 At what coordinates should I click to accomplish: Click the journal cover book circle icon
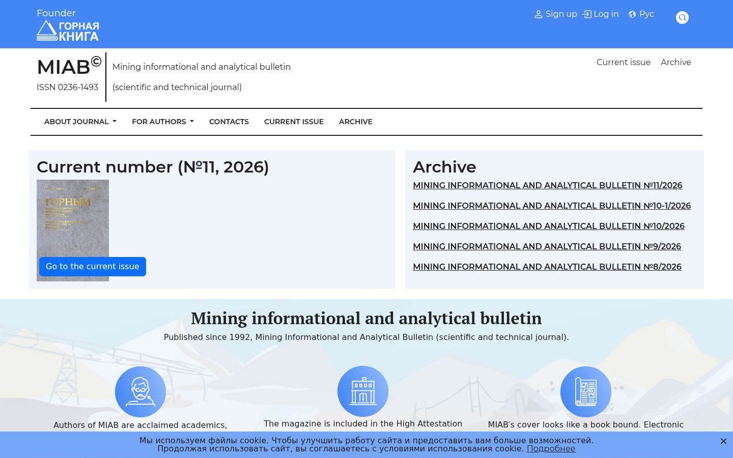586,392
